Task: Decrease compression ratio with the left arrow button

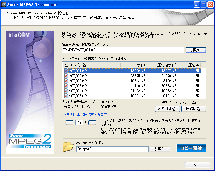Action: point(70,123)
